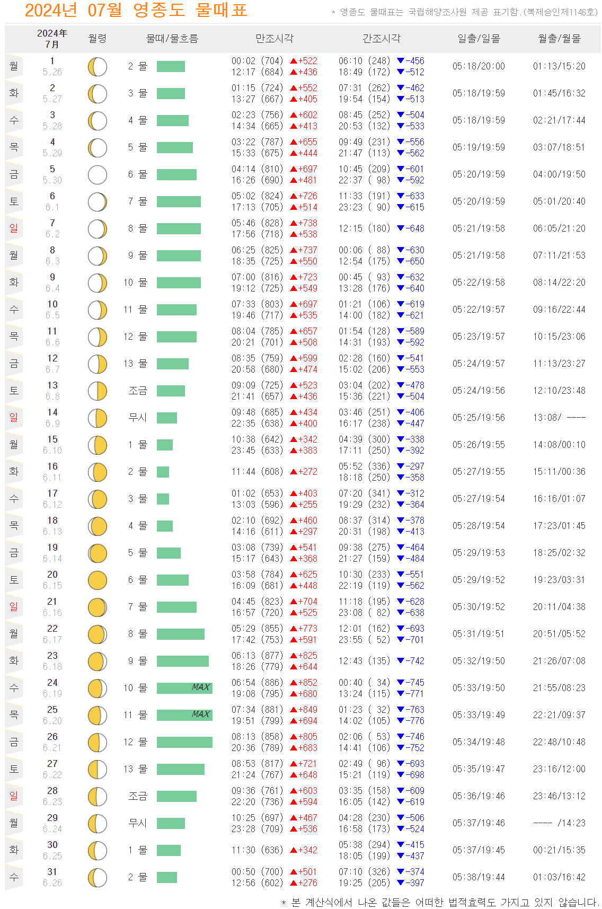This screenshot has width=602, height=909.
Task: Click the MAX tide flow bar for July 25
Action: (x=184, y=715)
